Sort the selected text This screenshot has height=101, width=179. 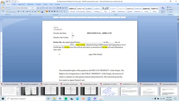click(63, 8)
